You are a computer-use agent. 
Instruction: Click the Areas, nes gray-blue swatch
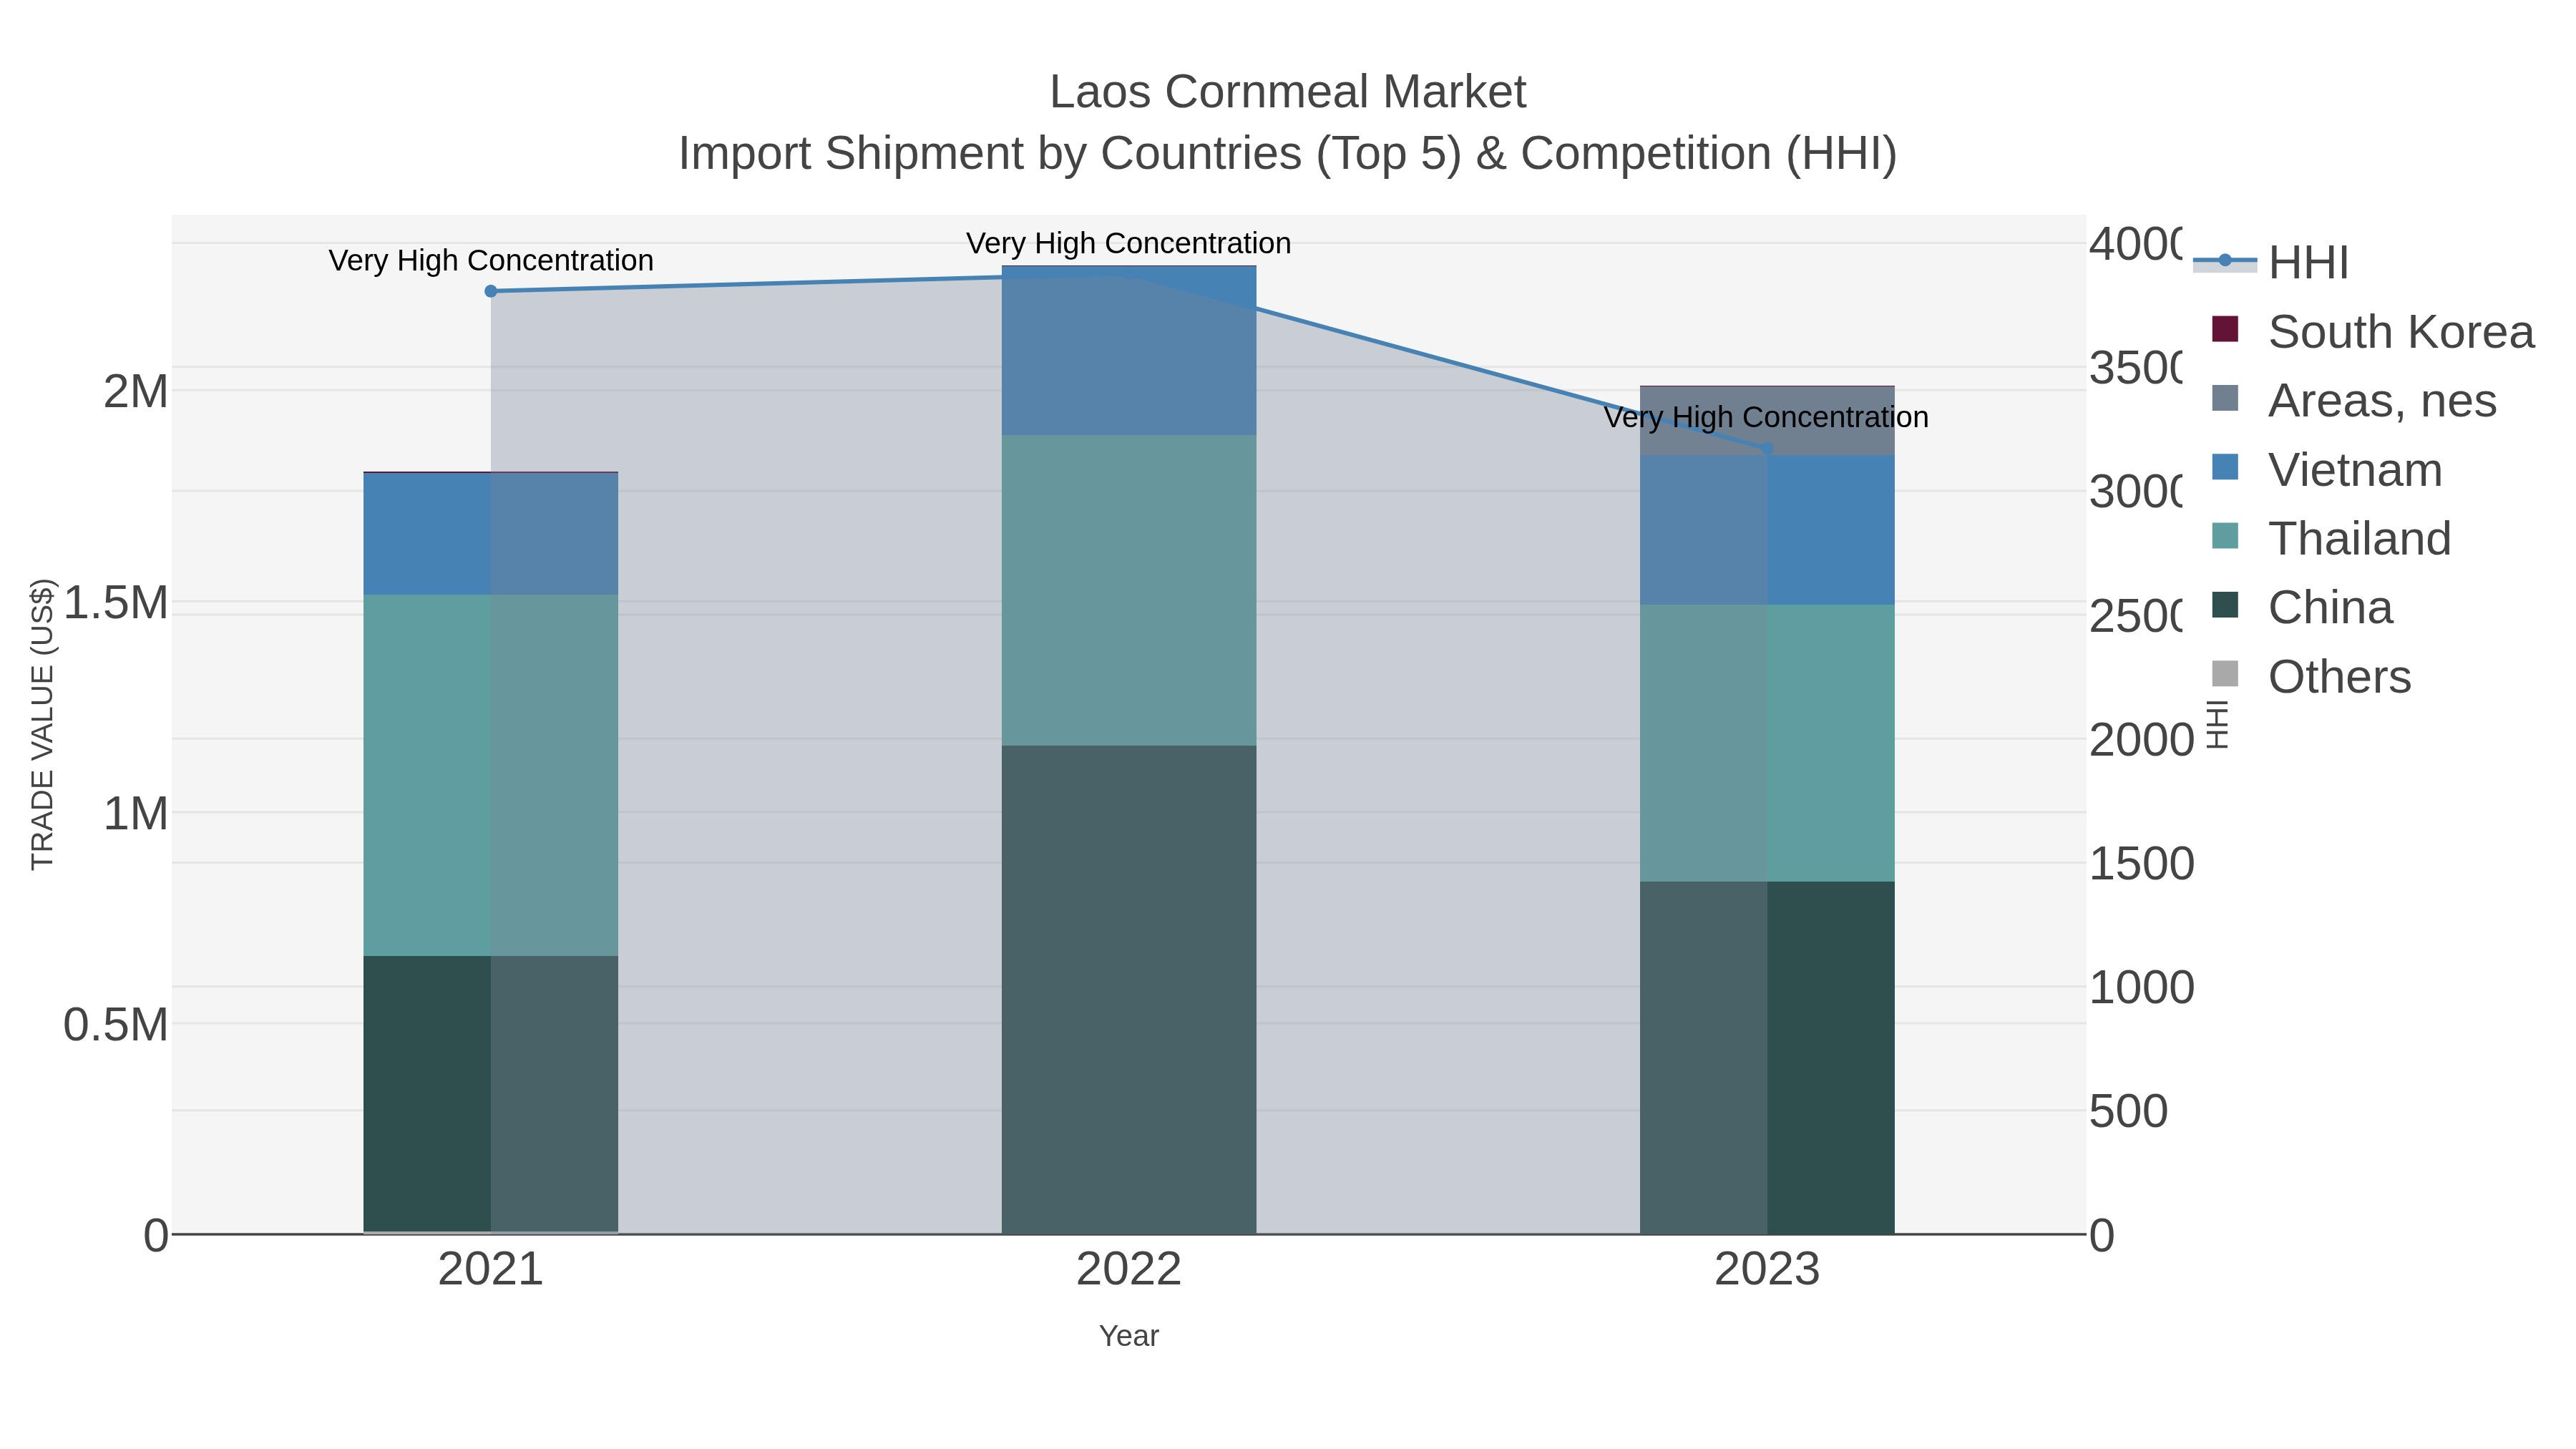point(2225,398)
